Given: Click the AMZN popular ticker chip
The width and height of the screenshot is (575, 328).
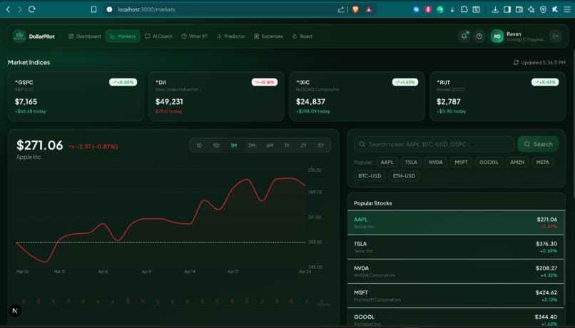Looking at the screenshot, I should (517, 162).
